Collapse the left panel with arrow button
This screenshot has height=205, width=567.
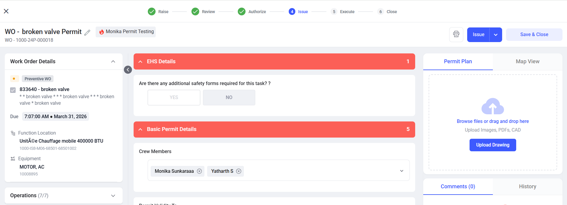[128, 70]
